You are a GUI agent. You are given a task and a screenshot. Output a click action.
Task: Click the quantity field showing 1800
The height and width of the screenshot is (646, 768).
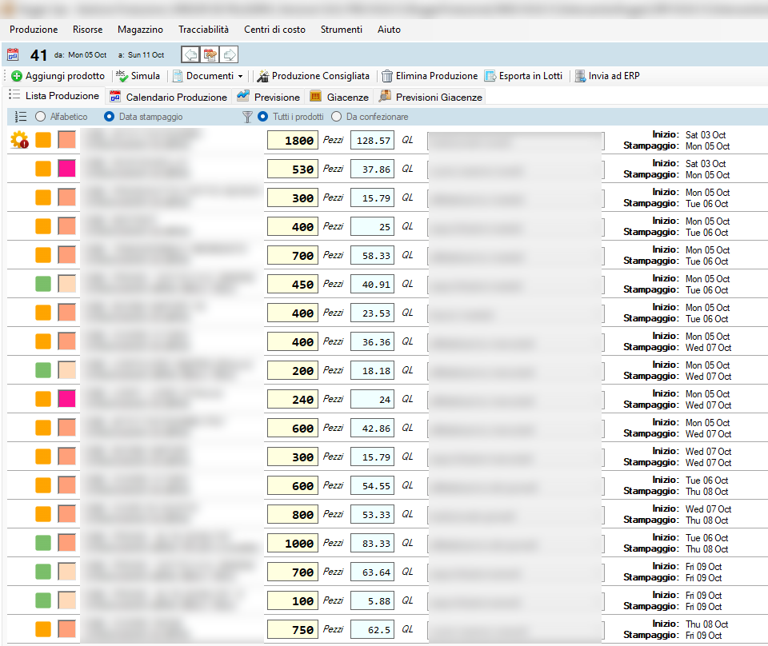point(293,141)
